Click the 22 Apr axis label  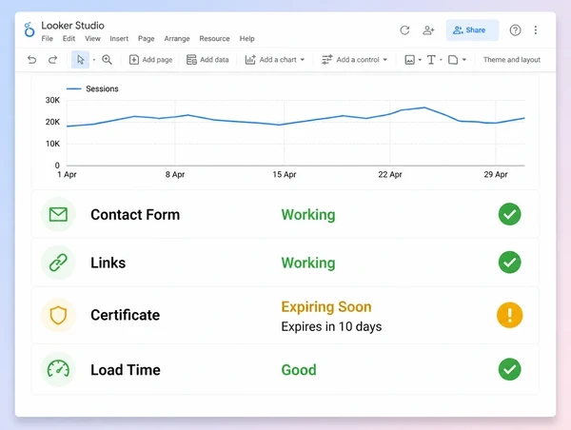(x=390, y=174)
